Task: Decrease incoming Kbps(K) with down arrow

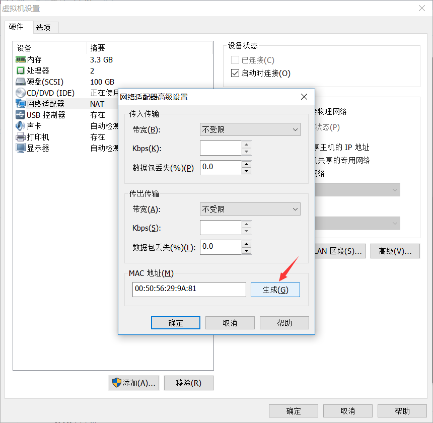Action: [246, 152]
